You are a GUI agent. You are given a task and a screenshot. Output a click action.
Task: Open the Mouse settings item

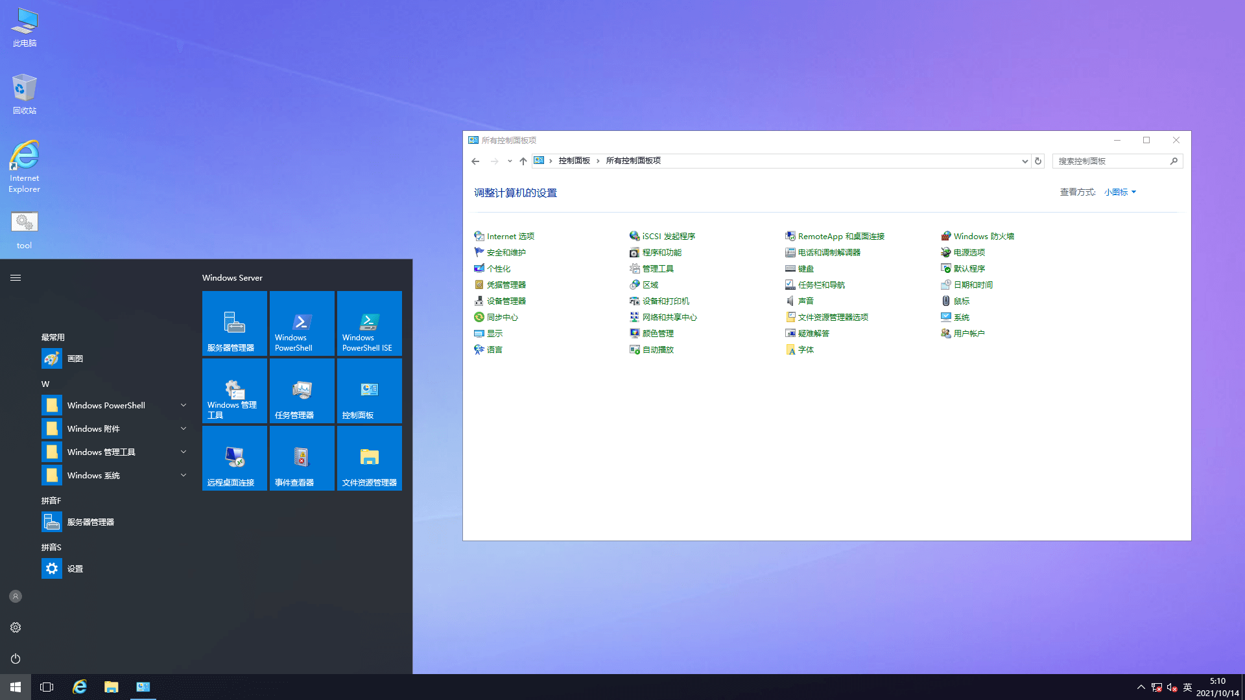pyautogui.click(x=961, y=301)
